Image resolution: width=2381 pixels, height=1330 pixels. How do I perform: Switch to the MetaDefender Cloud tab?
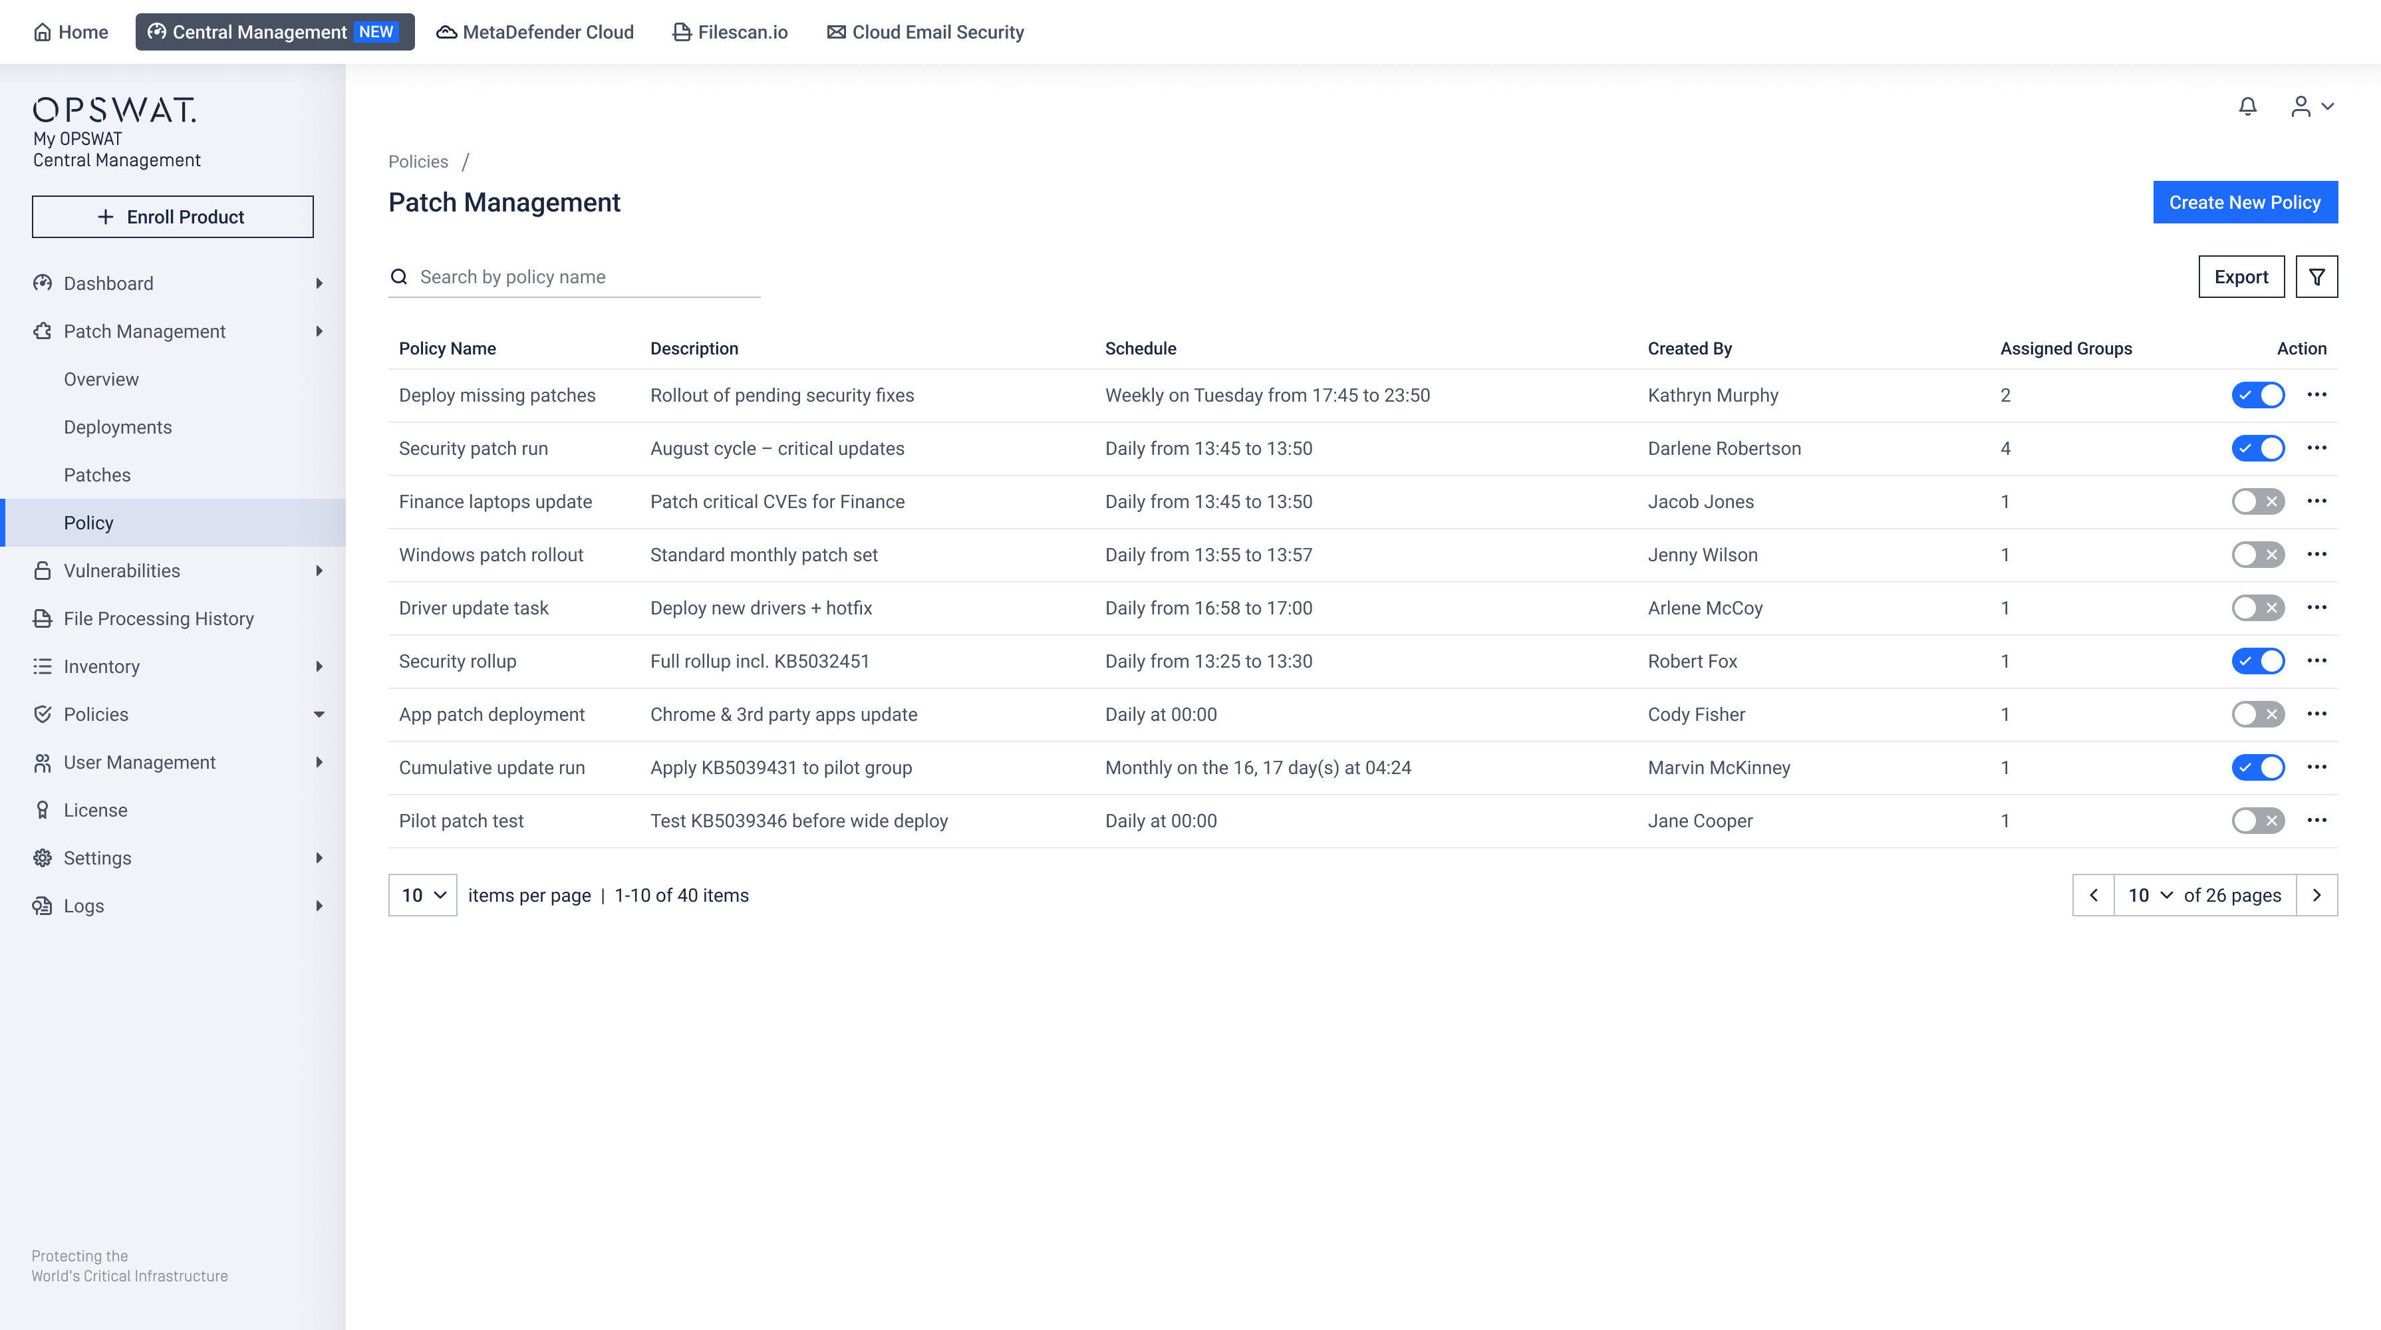point(535,33)
